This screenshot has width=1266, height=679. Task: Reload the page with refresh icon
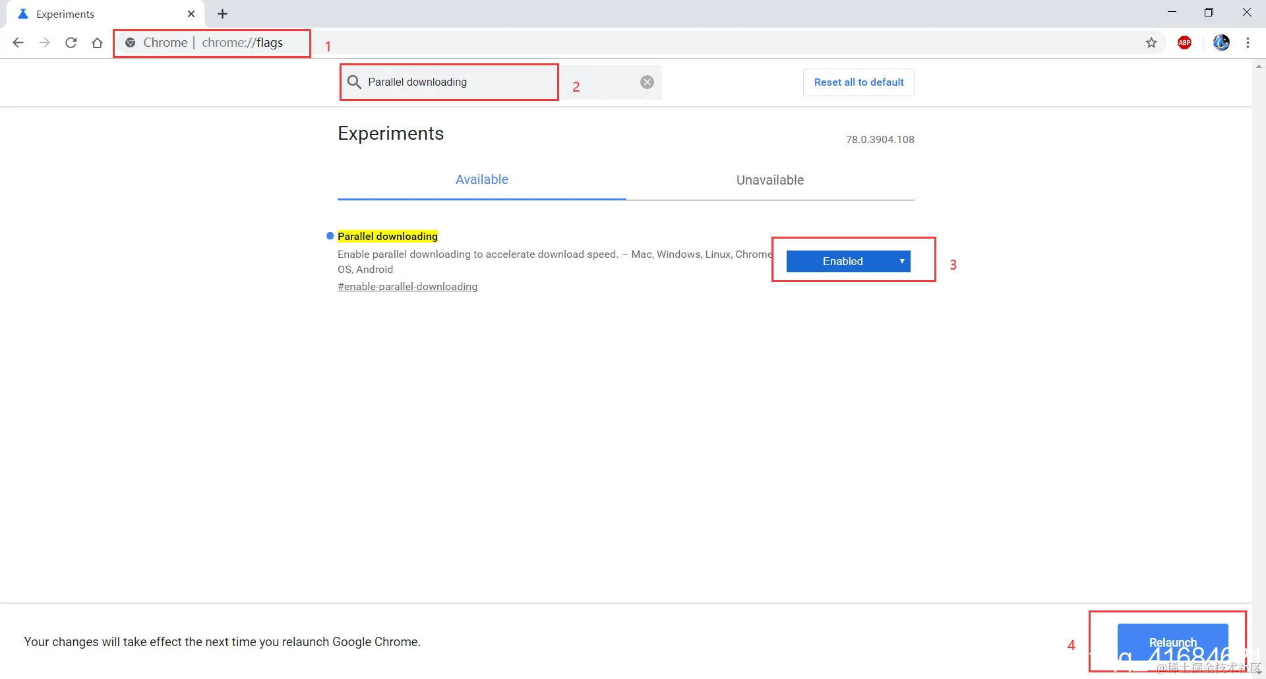pos(71,43)
